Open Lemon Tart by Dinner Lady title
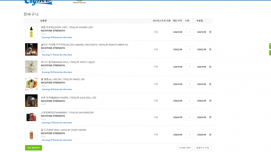Image resolution: width=271 pixels, height=152 pixels. pyautogui.click(x=67, y=27)
